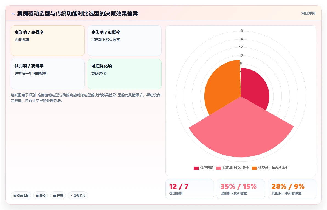Screen dimensions: 327x210
Task: Toggle 选型周期 legend color swatch
Action: click(x=196, y=168)
